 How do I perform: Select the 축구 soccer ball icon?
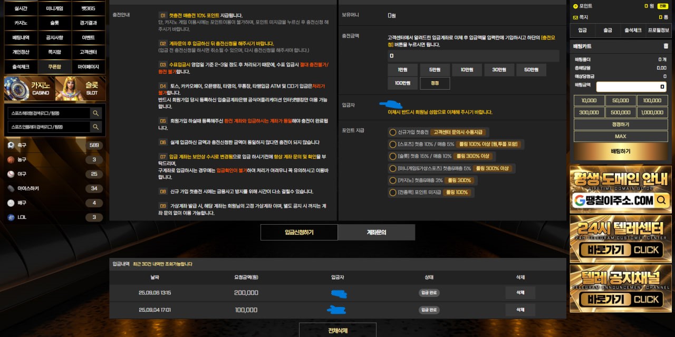[11, 145]
